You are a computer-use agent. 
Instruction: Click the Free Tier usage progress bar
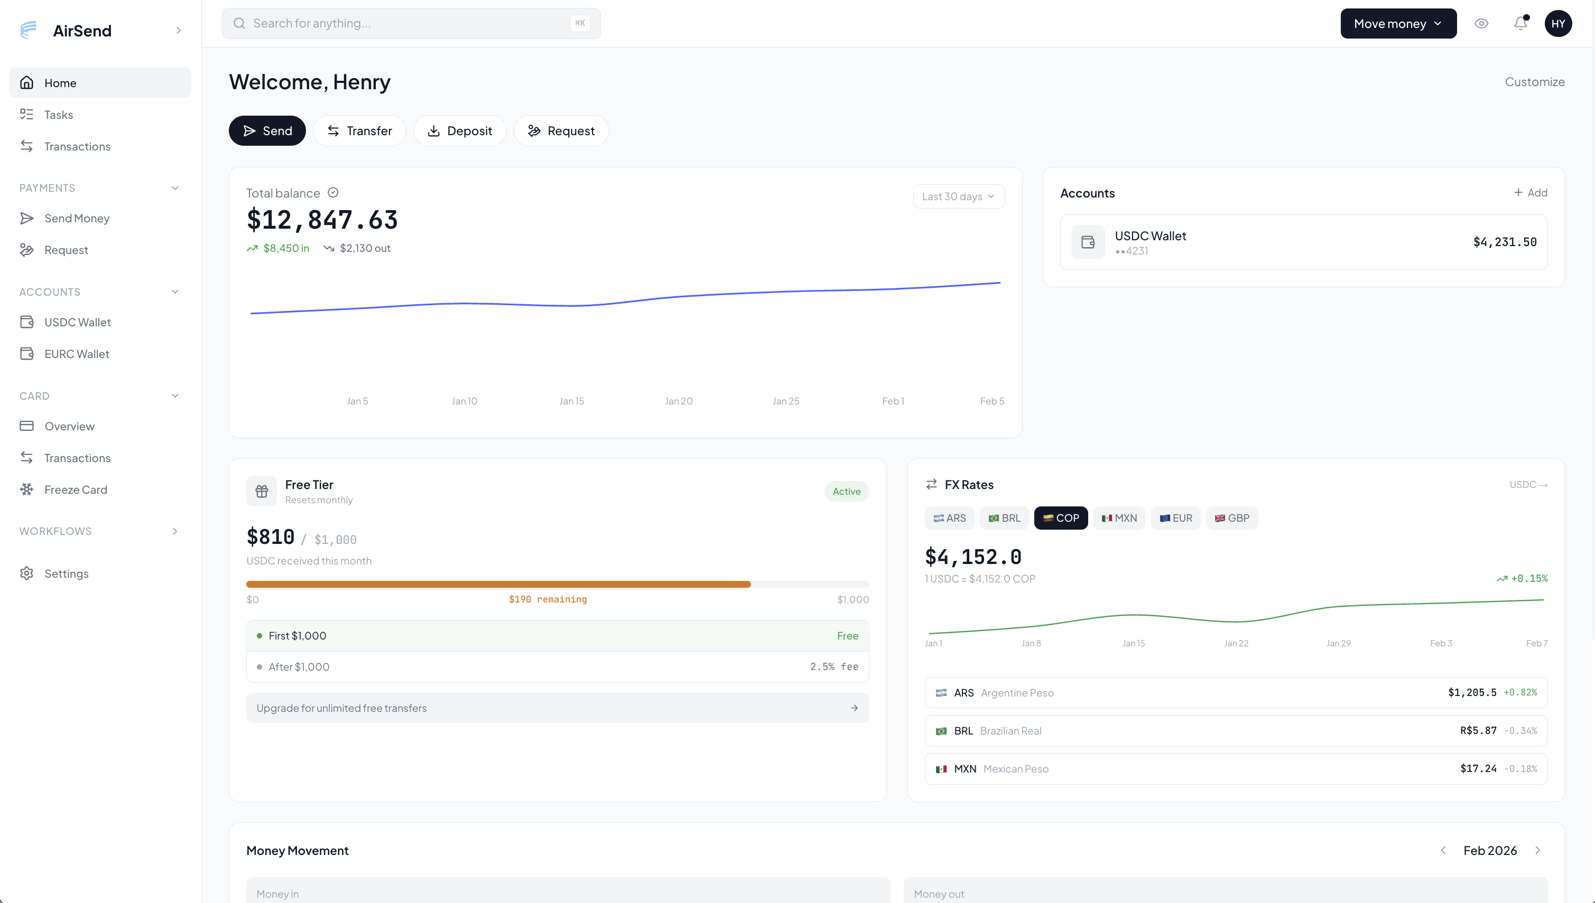(558, 584)
